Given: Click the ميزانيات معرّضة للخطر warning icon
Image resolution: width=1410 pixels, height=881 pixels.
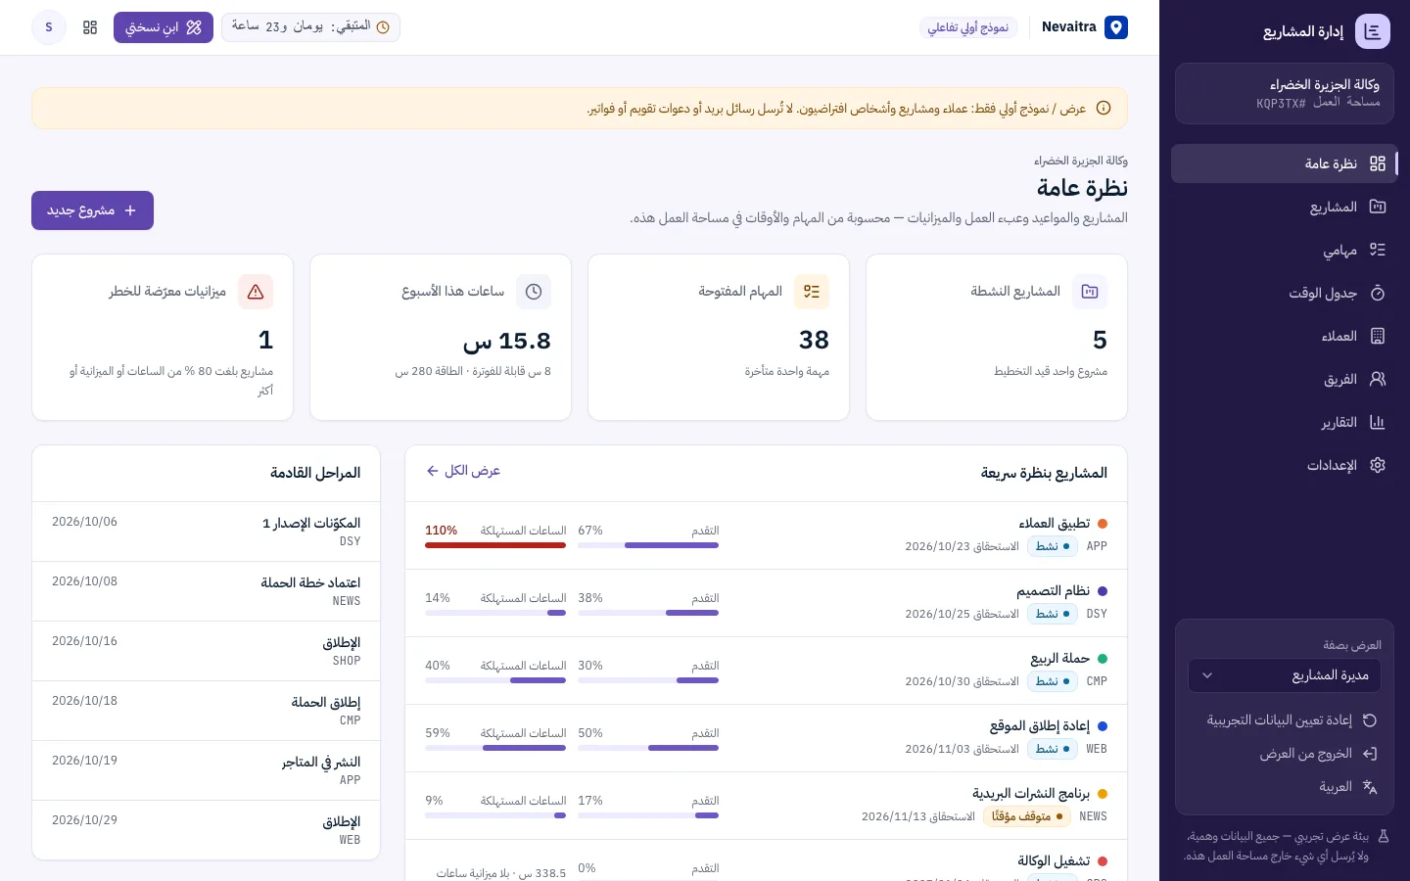Looking at the screenshot, I should pyautogui.click(x=256, y=292).
